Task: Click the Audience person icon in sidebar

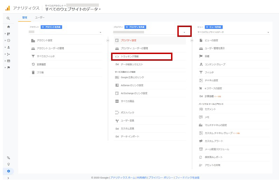Action: 8,47
